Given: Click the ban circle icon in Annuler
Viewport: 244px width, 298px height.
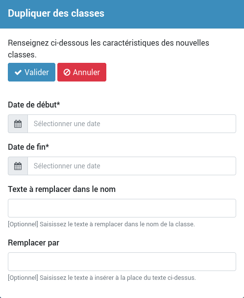Looking at the screenshot, I should click(67, 72).
